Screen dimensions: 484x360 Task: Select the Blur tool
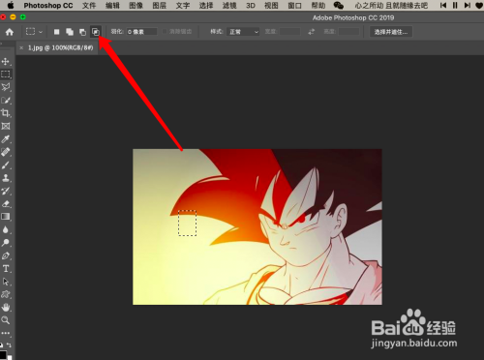click(6, 229)
